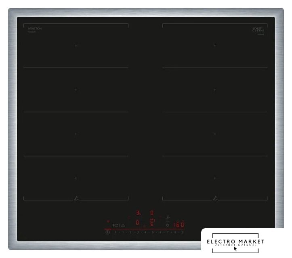This screenshot has width=292, height=258.
Task: Click the top-left cooking zone cross marker
Action: 76,46
